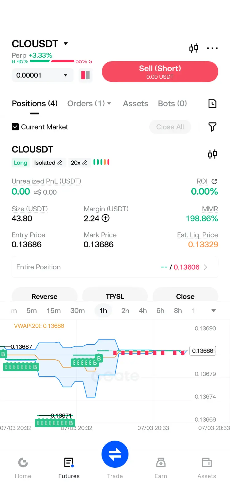Open the Orders (1) tab

point(86,104)
